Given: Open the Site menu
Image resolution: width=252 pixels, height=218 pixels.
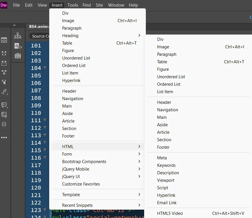Looking at the screenshot, I should click(x=99, y=5).
